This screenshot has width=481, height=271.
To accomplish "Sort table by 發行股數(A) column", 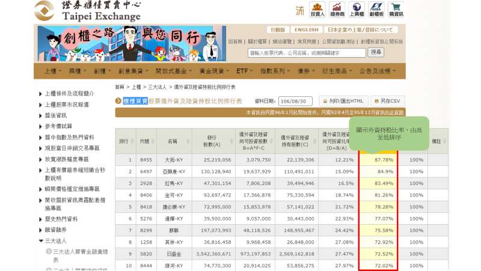I will (x=214, y=141).
